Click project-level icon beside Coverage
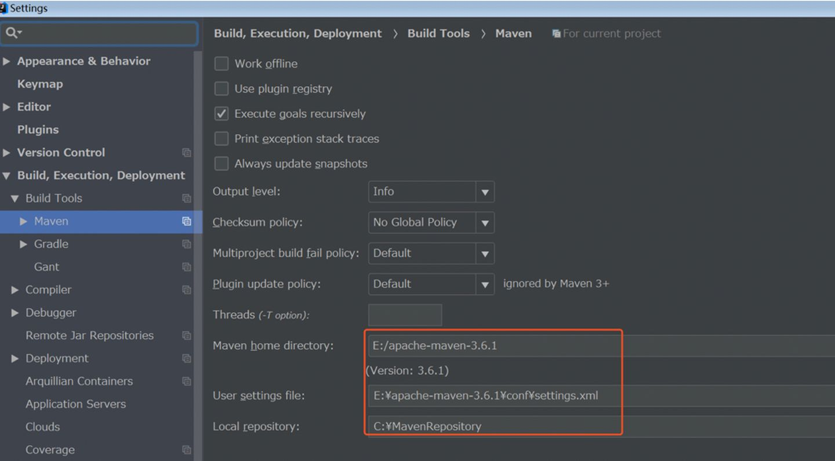The height and width of the screenshot is (461, 835). click(186, 450)
